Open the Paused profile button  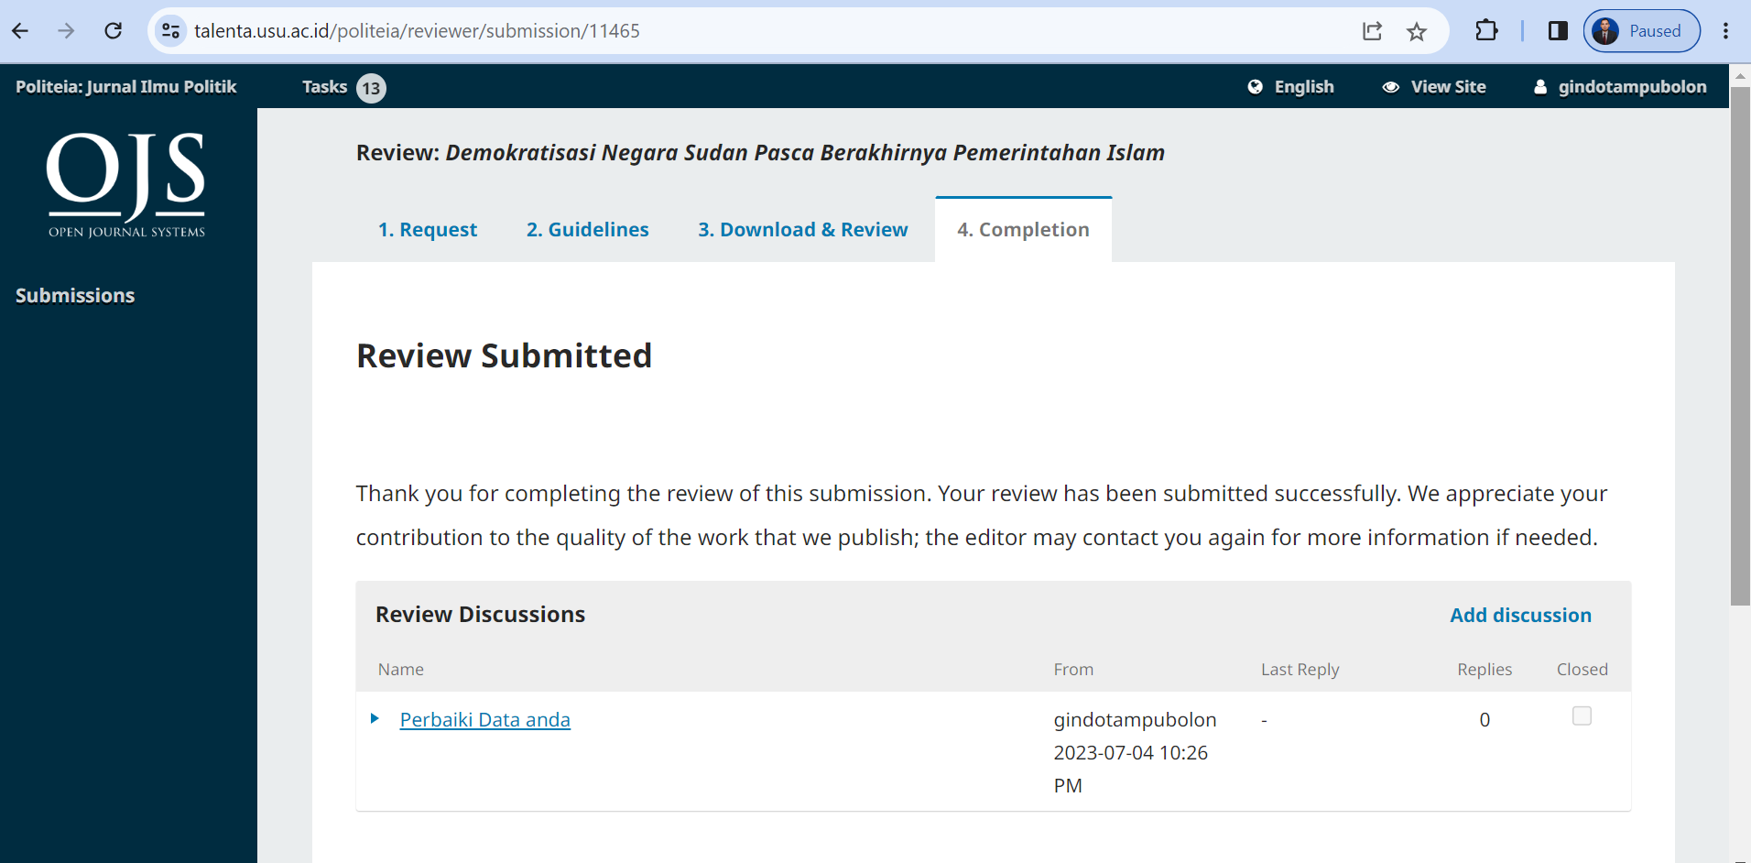point(1641,31)
